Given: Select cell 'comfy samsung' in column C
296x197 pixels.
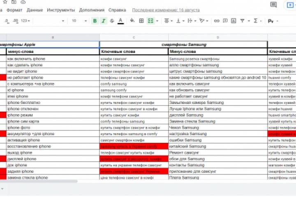Looking at the screenshot, I should point(134,84).
